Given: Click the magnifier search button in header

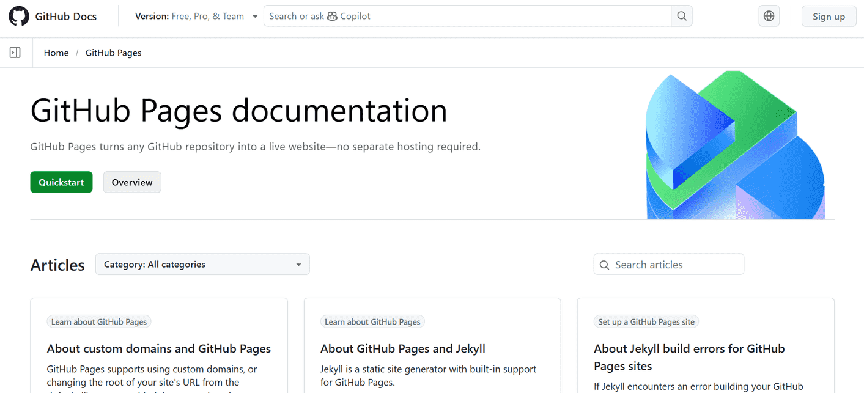Looking at the screenshot, I should point(681,17).
